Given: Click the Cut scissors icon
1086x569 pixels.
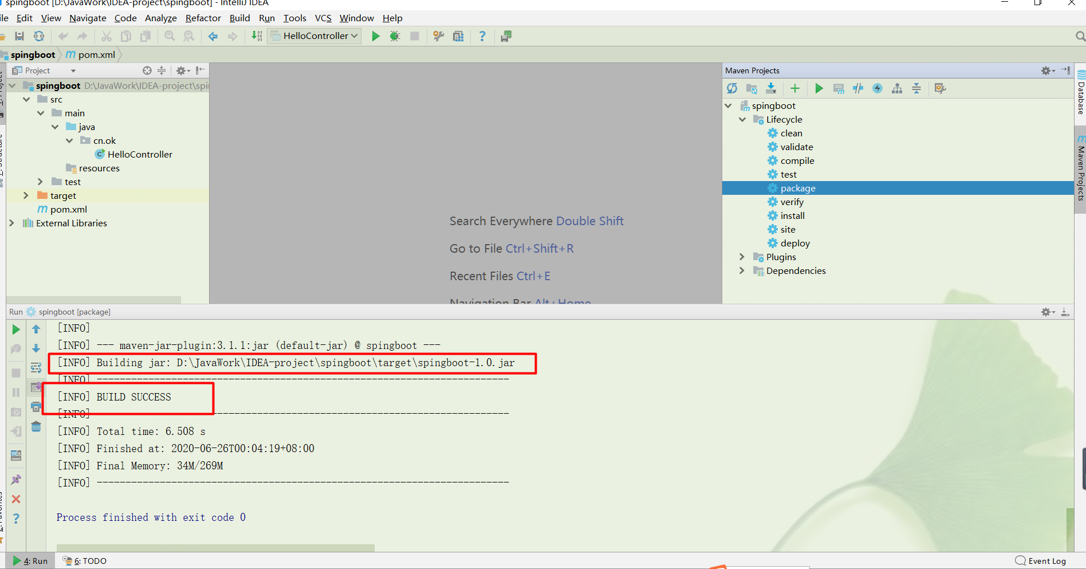Looking at the screenshot, I should click(107, 36).
